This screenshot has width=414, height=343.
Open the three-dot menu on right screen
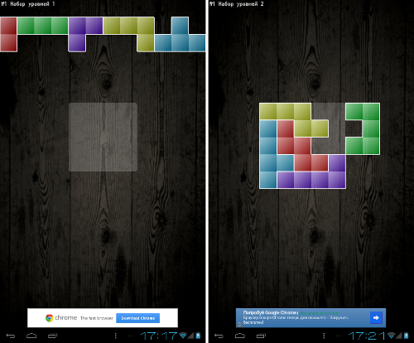point(324,336)
